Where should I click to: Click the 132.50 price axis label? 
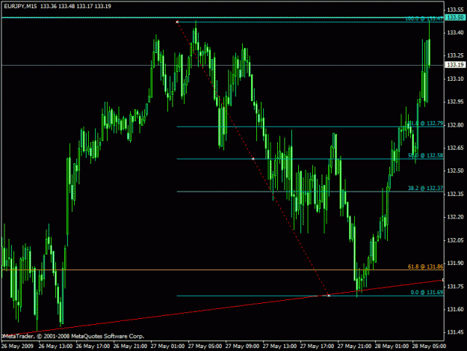point(455,171)
